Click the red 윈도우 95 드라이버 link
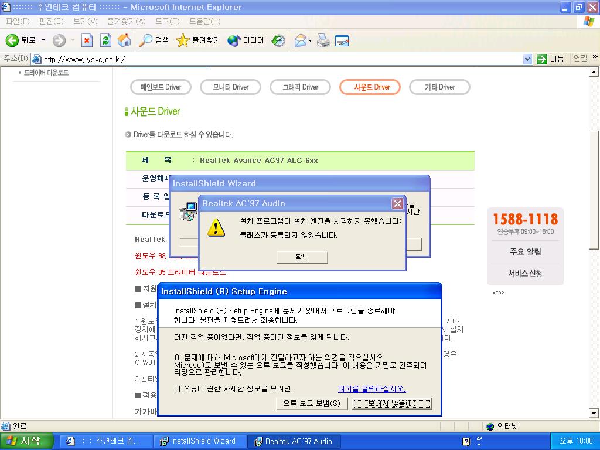Screen dimensions: 600x450 (180, 272)
